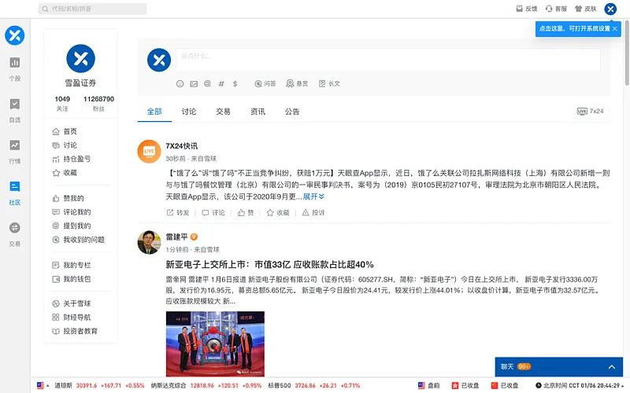Screen dimensions: 630x393
Task: View 评论我的 comments received
Action: (72, 211)
